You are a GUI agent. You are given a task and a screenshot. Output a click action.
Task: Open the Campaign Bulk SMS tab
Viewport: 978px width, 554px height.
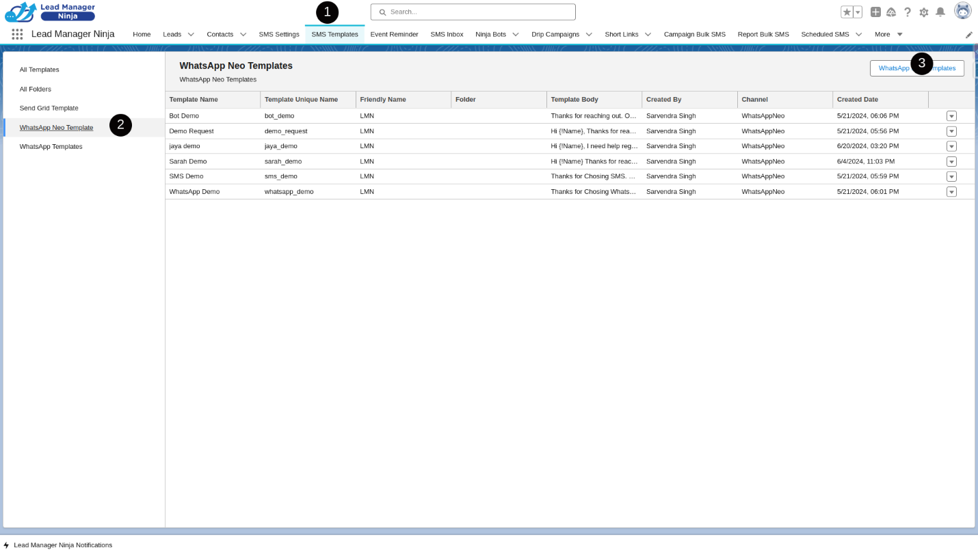click(x=695, y=34)
